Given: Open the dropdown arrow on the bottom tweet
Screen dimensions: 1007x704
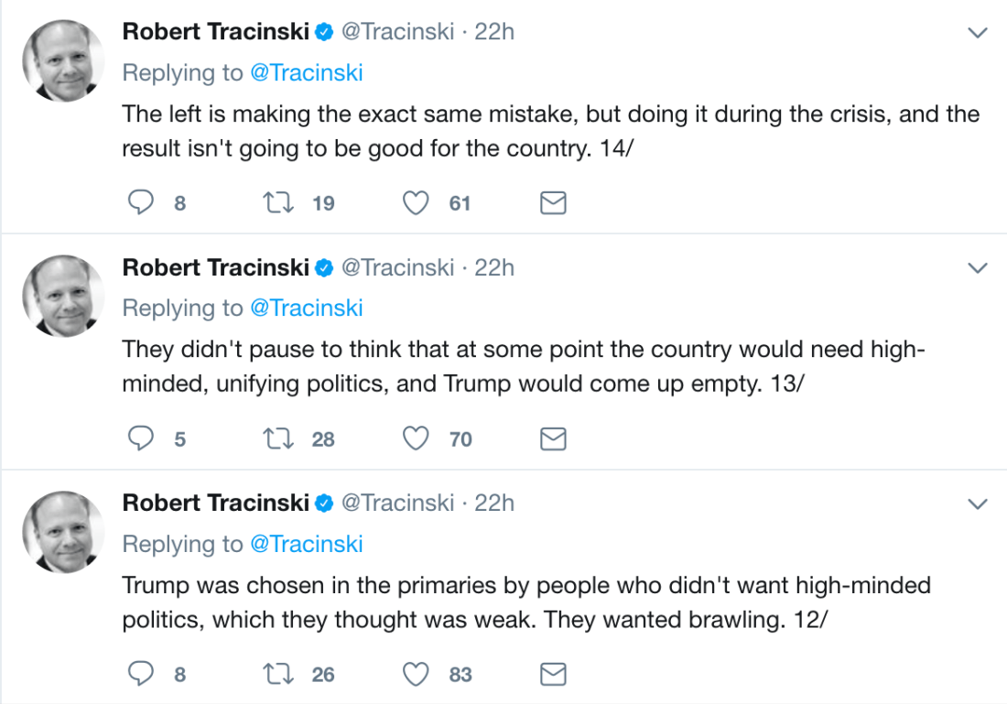Looking at the screenshot, I should (x=978, y=503).
